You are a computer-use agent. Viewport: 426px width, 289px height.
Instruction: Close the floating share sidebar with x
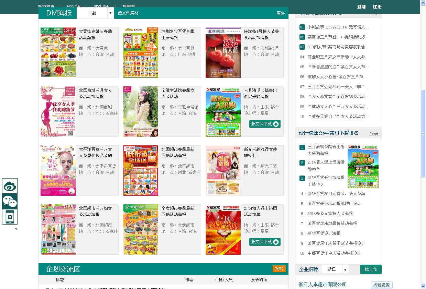[x=16, y=229]
